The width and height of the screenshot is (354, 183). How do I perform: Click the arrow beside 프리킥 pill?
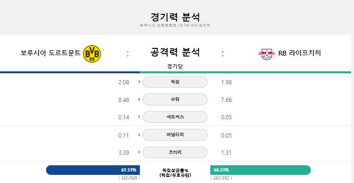click(139, 152)
